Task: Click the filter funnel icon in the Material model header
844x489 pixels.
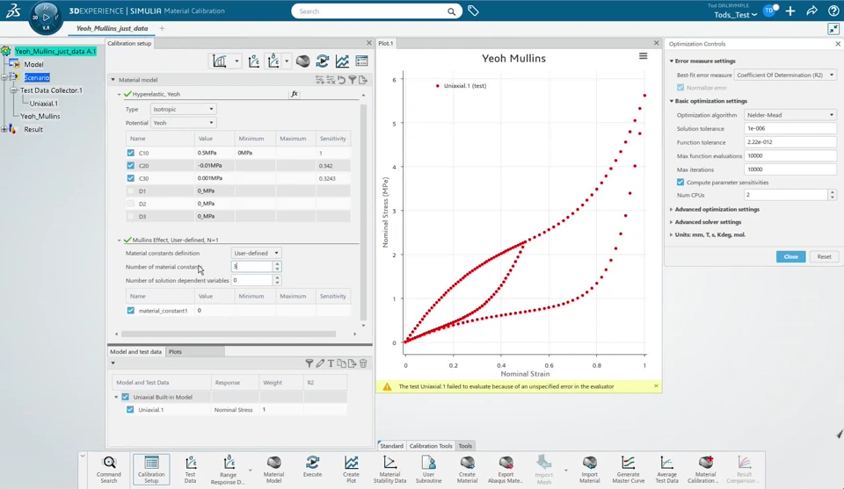Action: 352,80
